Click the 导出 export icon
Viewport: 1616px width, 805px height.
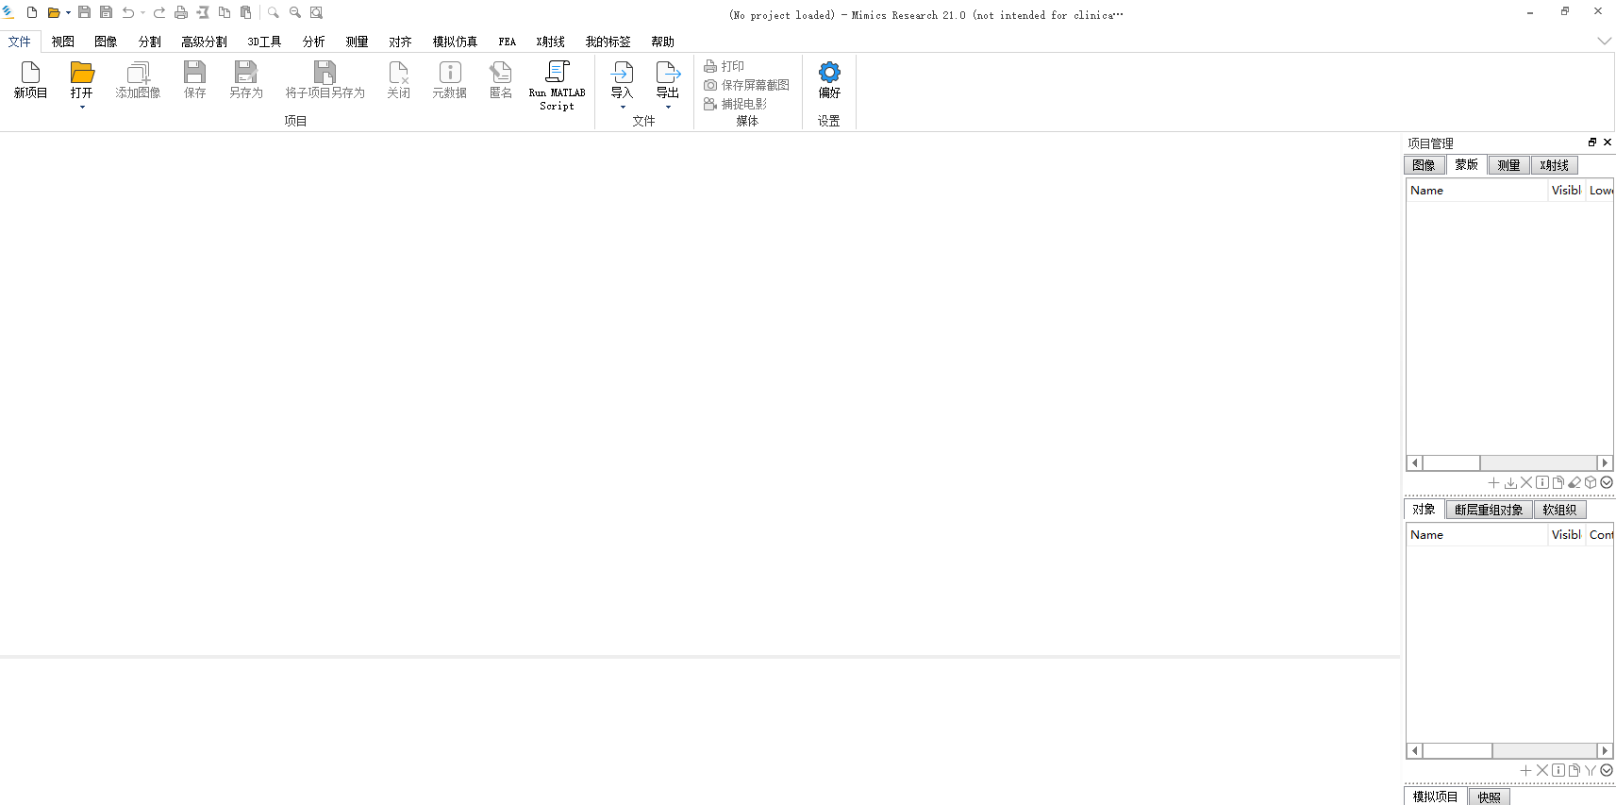667,73
